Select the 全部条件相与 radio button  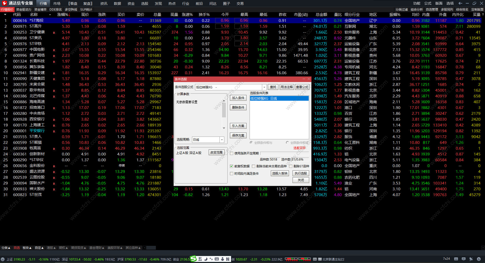click(251, 143)
